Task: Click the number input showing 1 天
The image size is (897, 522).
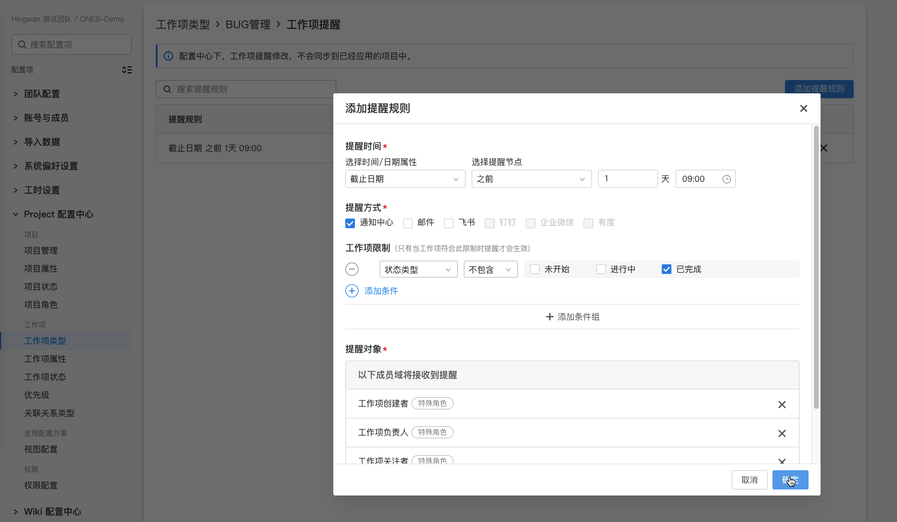Action: tap(627, 178)
